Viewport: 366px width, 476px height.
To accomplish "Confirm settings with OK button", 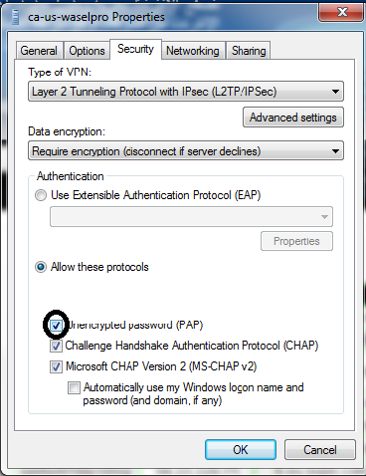I will click(x=241, y=450).
